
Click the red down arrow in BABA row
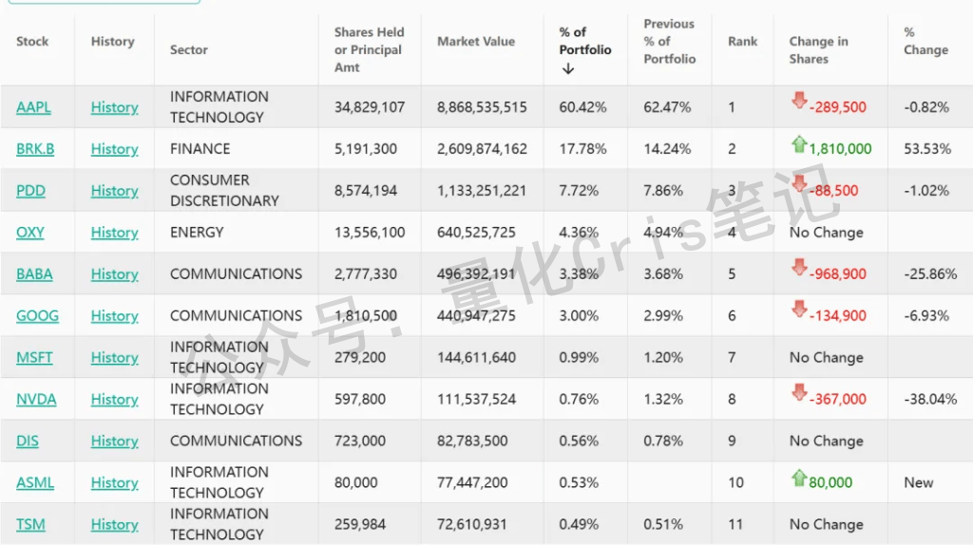(799, 268)
